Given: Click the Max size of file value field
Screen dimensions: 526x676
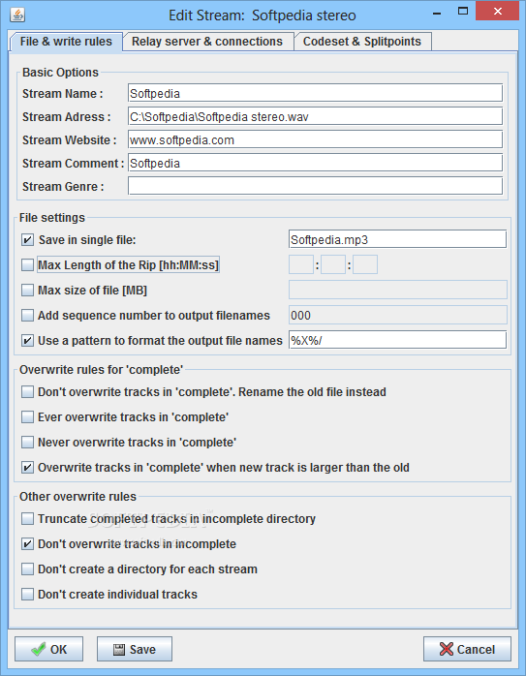Looking at the screenshot, I should click(397, 290).
